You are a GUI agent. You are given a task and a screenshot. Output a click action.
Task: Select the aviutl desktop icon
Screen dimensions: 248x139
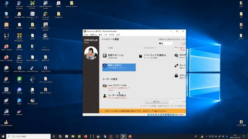coord(6,36)
